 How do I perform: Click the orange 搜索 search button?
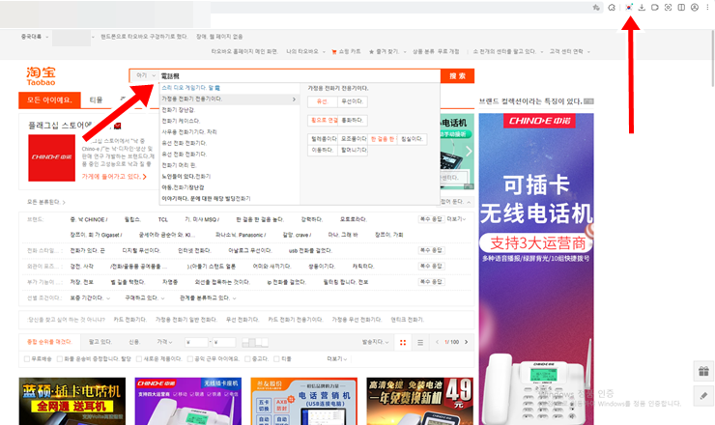457,75
